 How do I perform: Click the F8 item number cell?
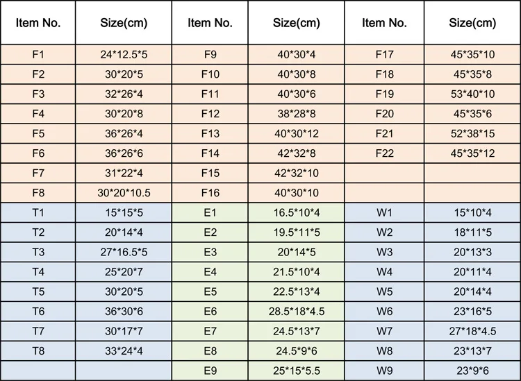(38, 193)
